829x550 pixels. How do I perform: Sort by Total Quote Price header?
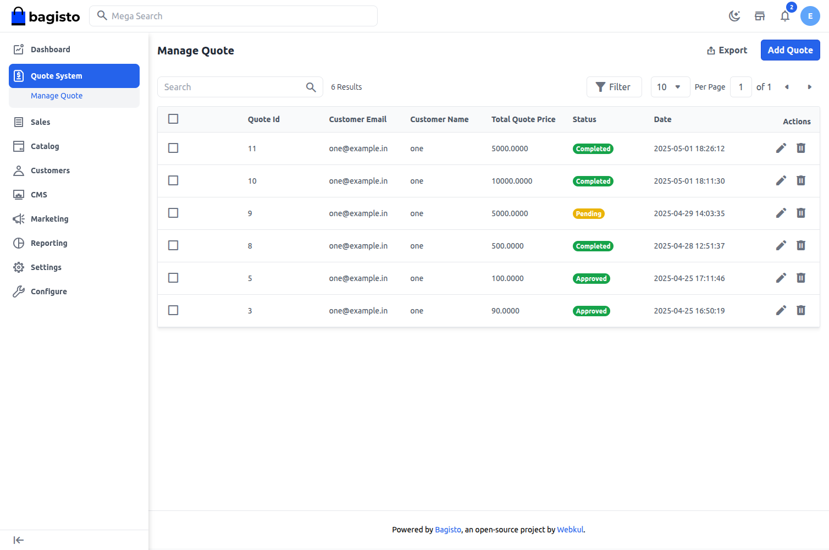point(523,119)
